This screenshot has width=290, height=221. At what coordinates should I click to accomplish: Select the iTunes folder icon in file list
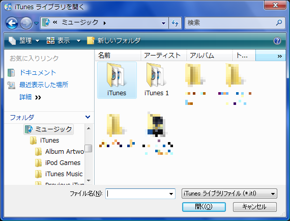point(117,75)
